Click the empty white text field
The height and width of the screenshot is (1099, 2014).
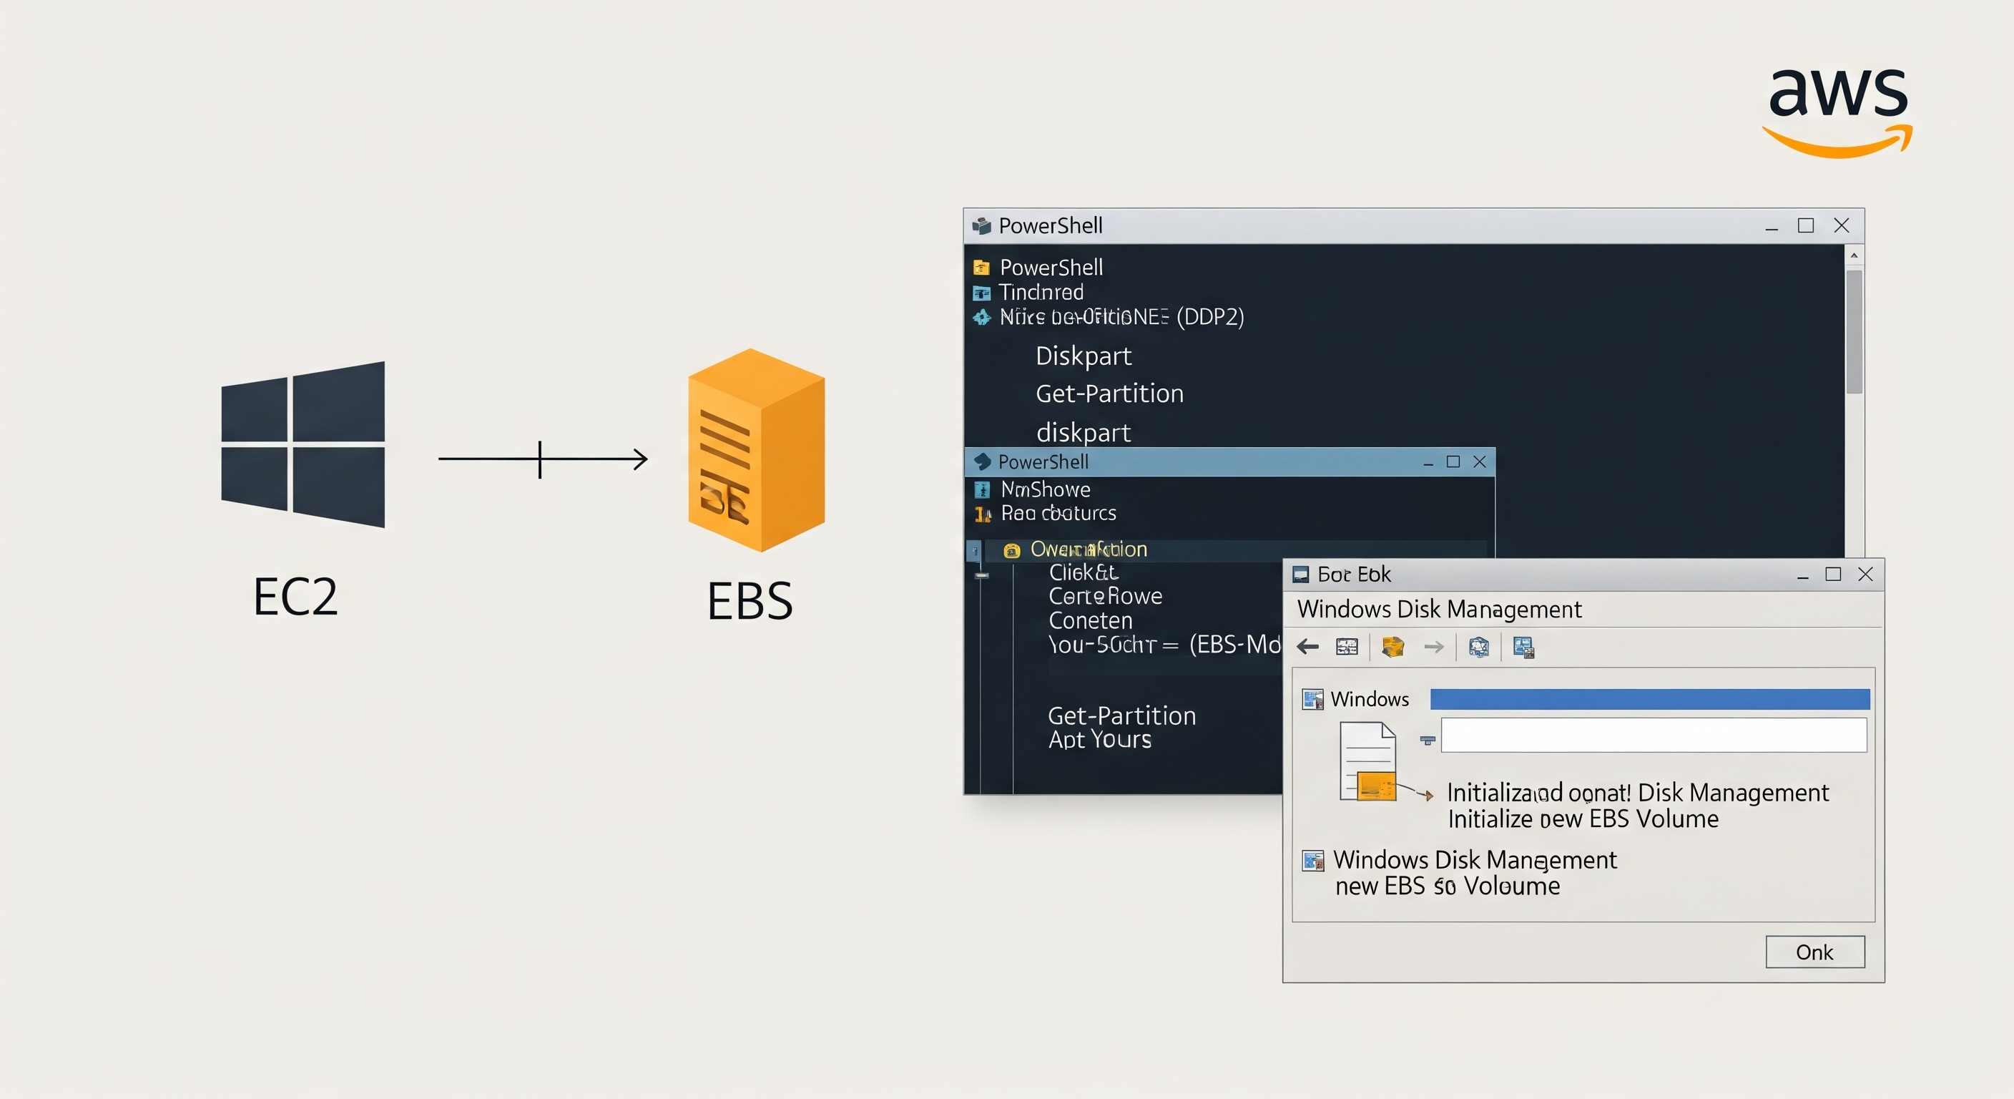1653,736
